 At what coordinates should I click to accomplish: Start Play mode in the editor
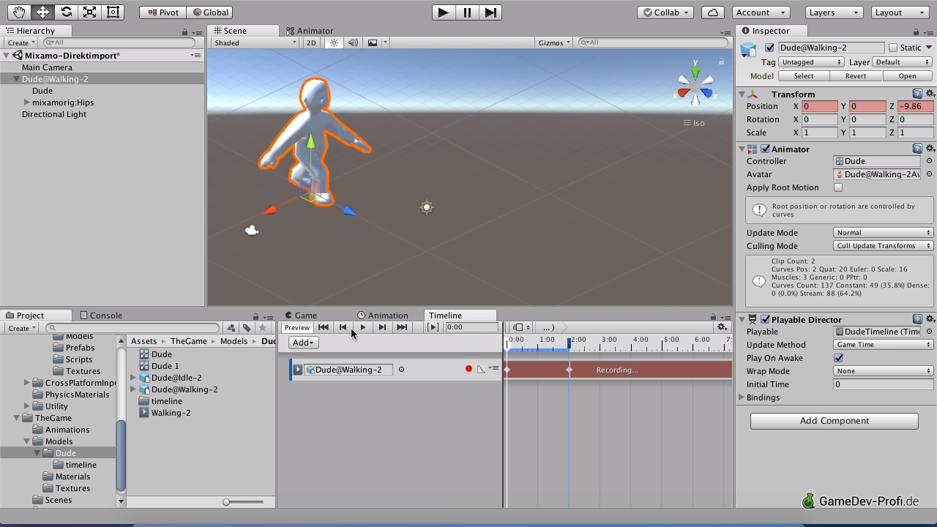point(443,12)
